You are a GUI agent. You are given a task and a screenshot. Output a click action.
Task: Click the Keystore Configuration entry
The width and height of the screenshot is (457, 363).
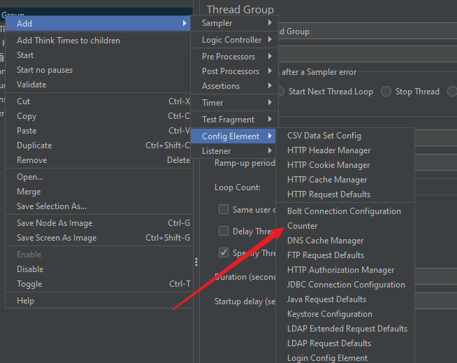329,314
